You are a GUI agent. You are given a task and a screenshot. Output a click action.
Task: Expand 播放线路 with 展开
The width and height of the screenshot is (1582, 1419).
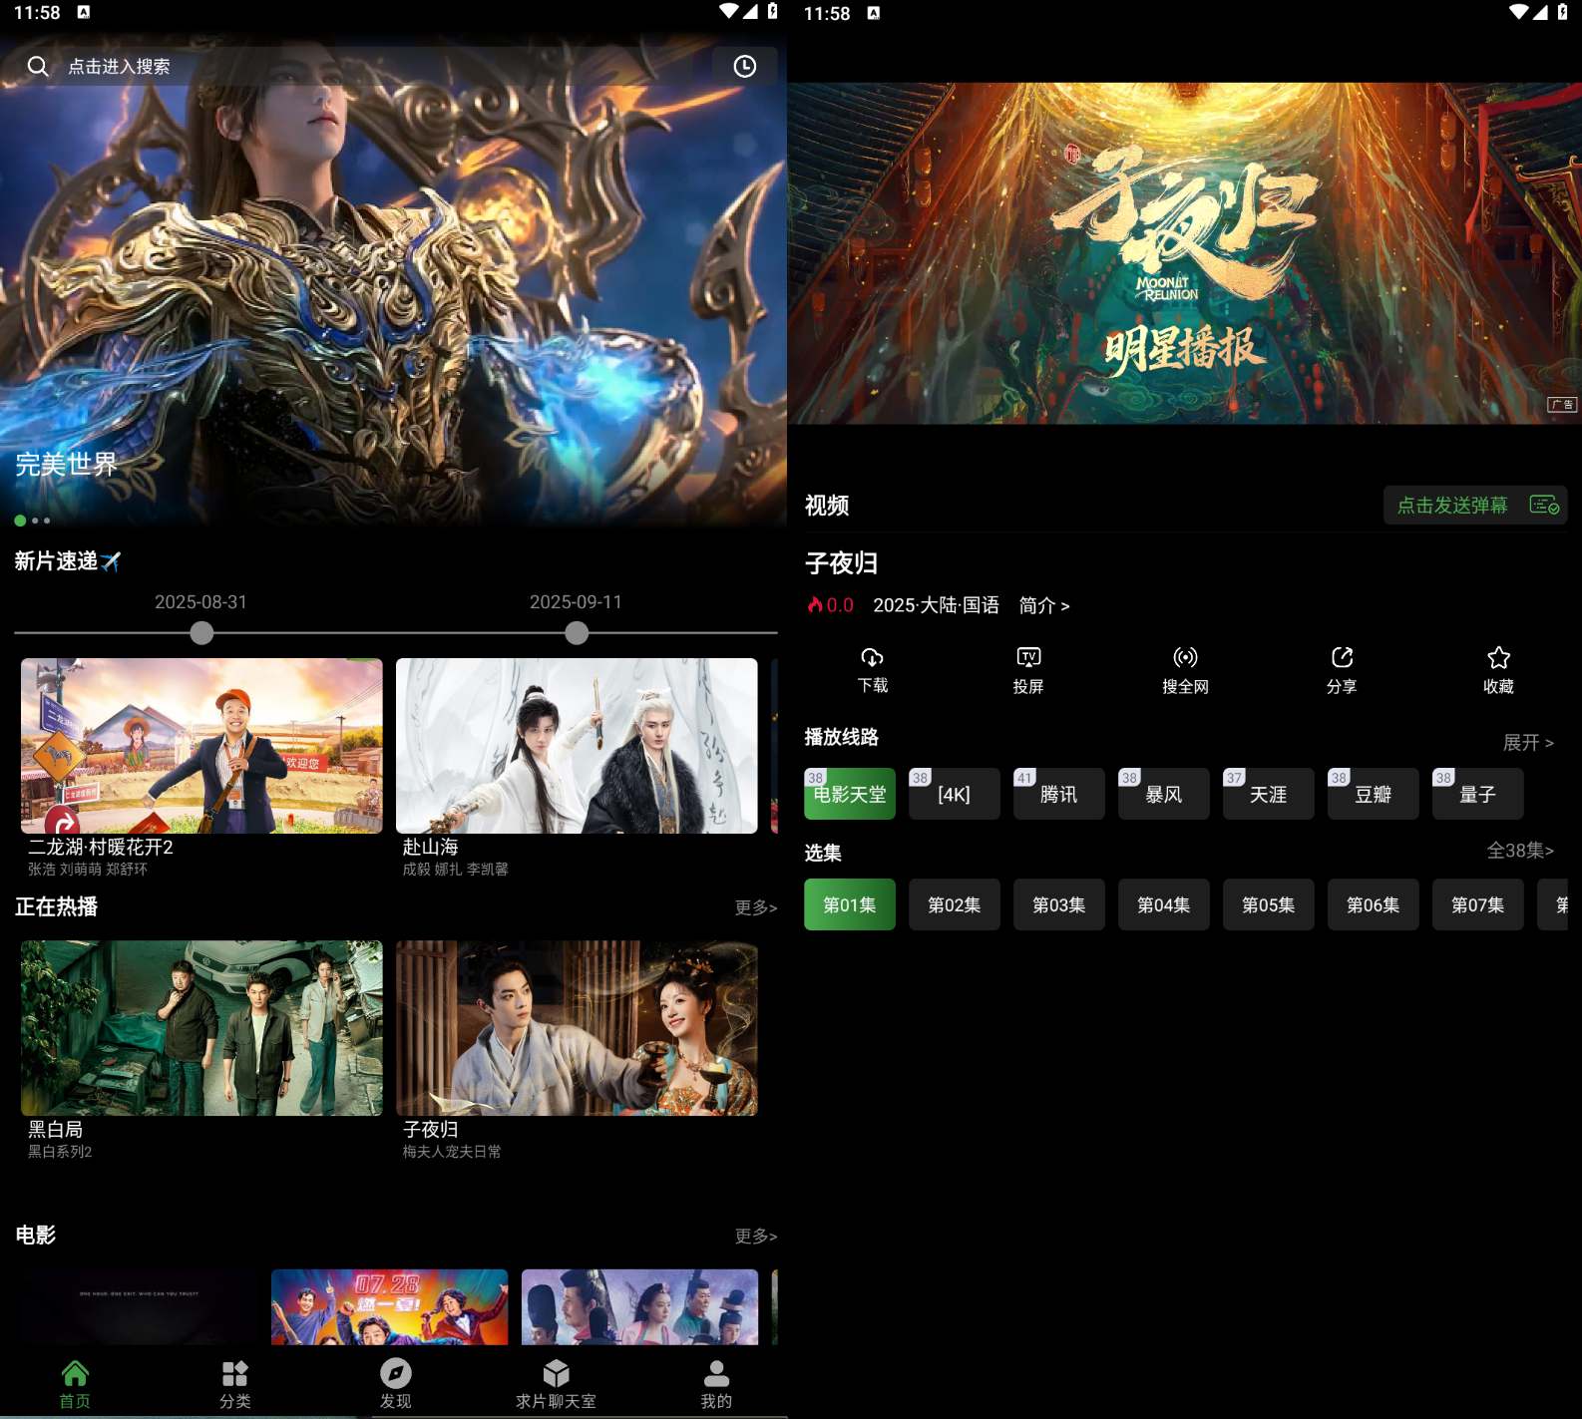(x=1528, y=743)
